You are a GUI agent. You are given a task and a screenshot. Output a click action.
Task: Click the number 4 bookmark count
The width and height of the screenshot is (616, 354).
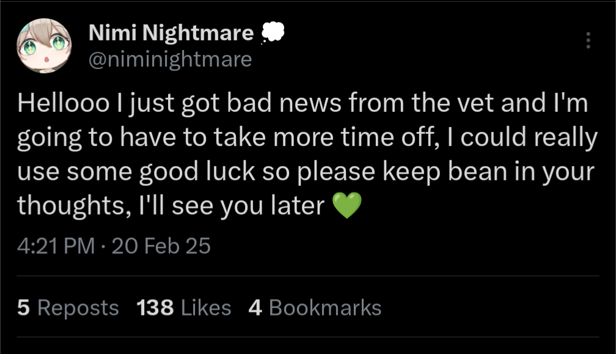pos(255,308)
